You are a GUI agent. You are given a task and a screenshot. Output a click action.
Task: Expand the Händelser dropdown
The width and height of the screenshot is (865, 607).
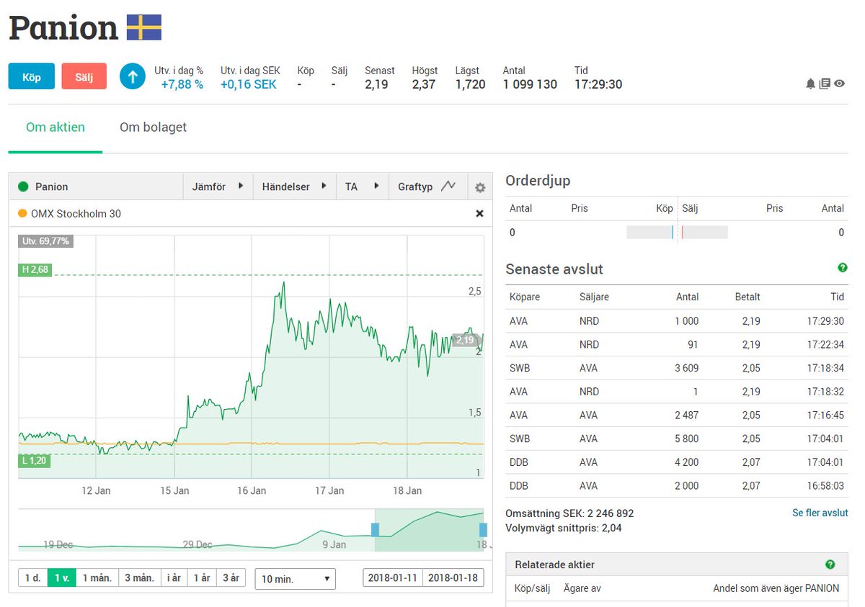294,186
